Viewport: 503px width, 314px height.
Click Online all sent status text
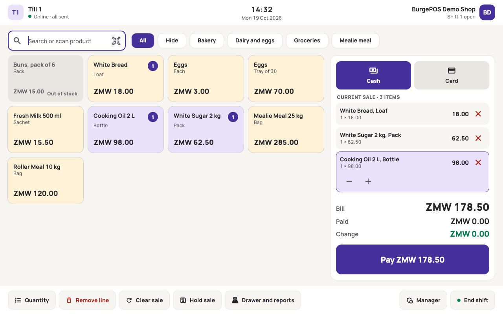pos(51,17)
